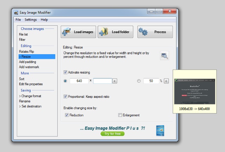This screenshot has height=152, width=225.
Task: Open preset list next to height field
Action: 115,81
